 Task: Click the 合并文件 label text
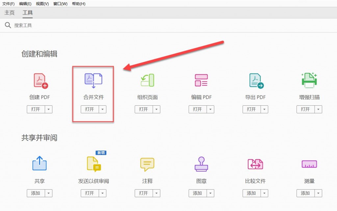tap(93, 97)
